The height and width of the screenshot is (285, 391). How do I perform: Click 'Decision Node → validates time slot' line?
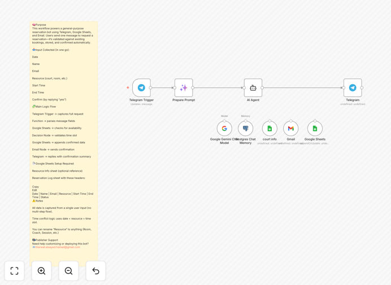[55, 135]
